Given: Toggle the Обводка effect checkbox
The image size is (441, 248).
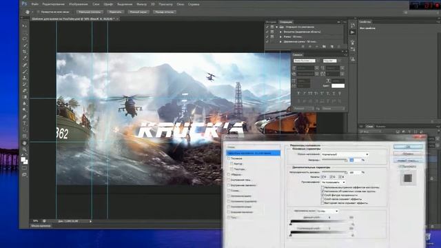Looking at the screenshot, I should pyautogui.click(x=229, y=174).
